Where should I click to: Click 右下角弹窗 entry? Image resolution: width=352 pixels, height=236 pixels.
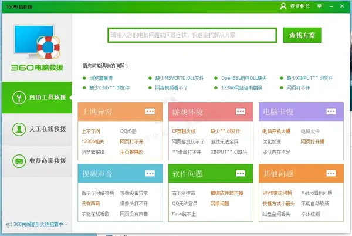click(184, 193)
